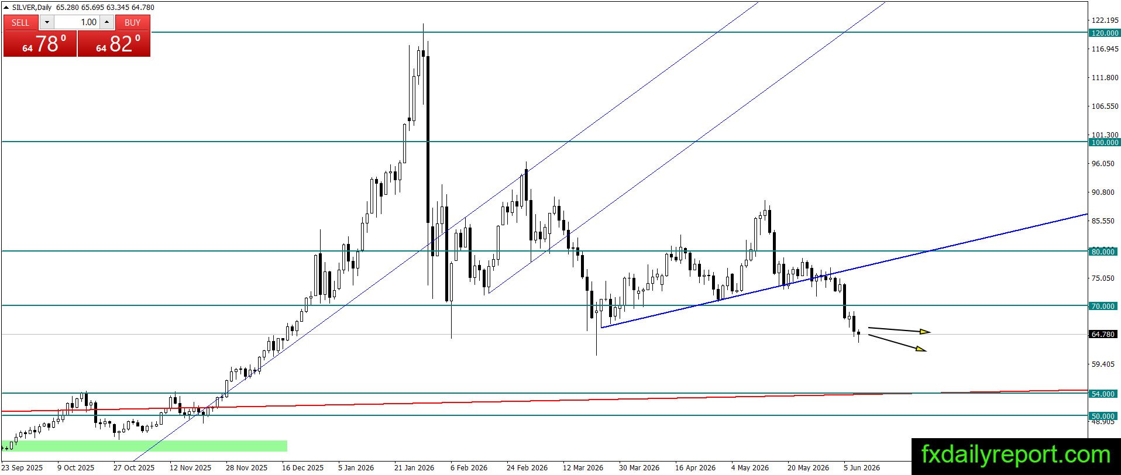Select the 50.000 level price label
The image size is (1121, 475).
pos(1104,416)
